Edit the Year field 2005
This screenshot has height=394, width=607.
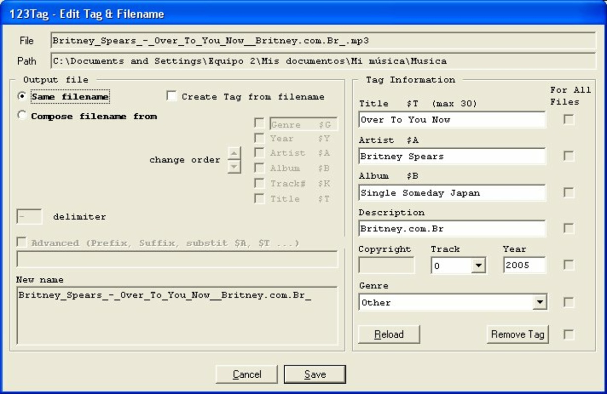pos(525,265)
